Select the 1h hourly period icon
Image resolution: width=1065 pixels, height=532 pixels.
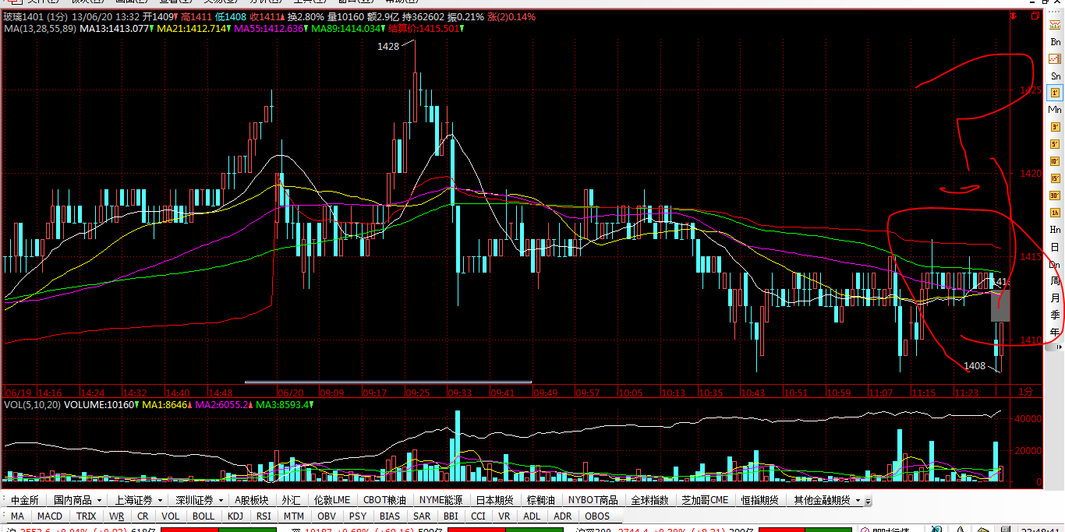click(1056, 213)
